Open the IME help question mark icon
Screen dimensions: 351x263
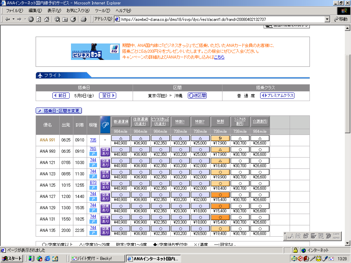[x=328, y=236]
